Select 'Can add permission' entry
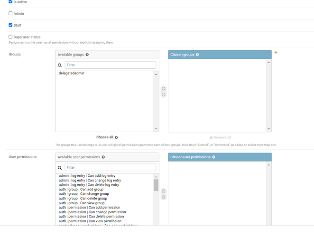 pyautogui.click(x=89, y=208)
